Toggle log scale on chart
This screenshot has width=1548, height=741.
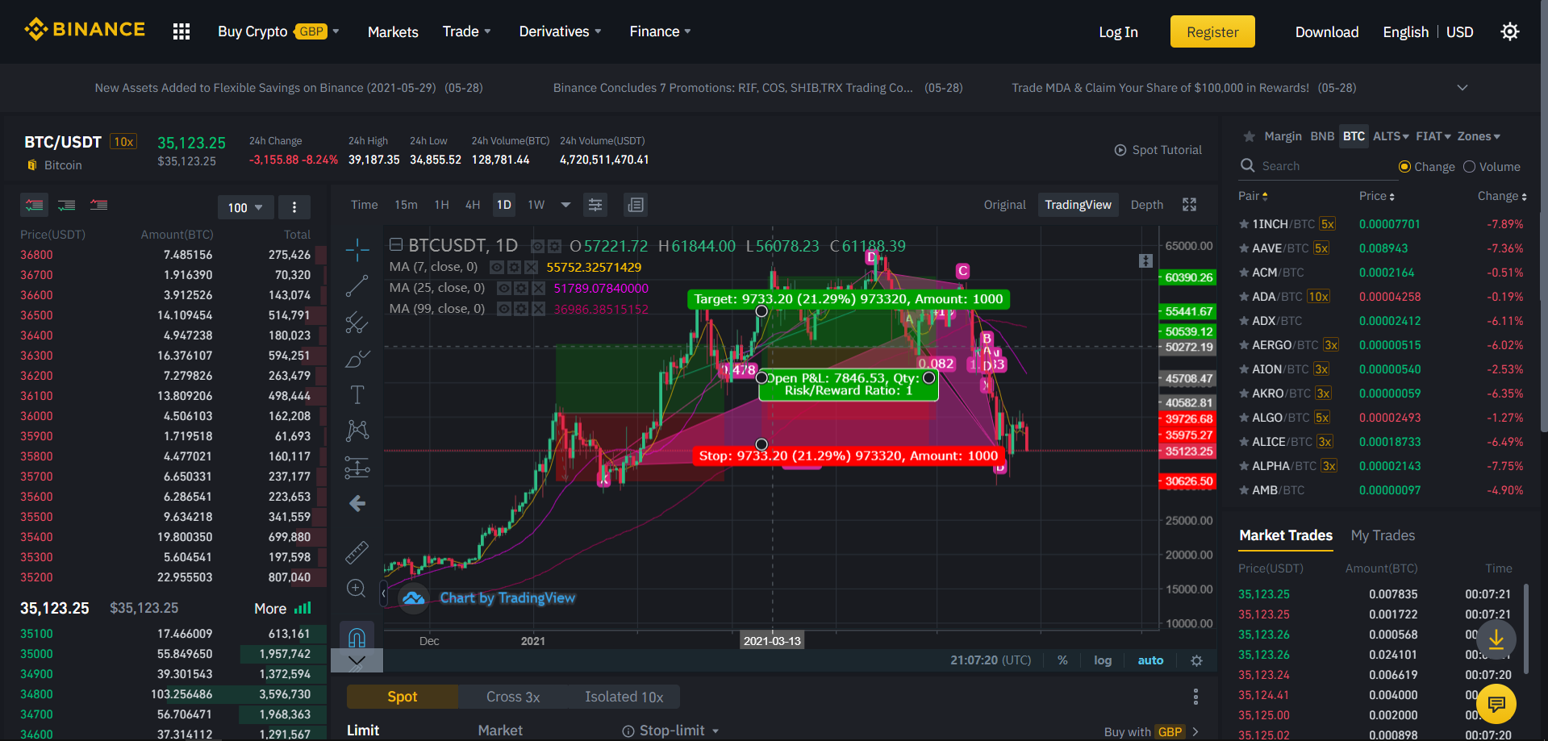pyautogui.click(x=1103, y=660)
